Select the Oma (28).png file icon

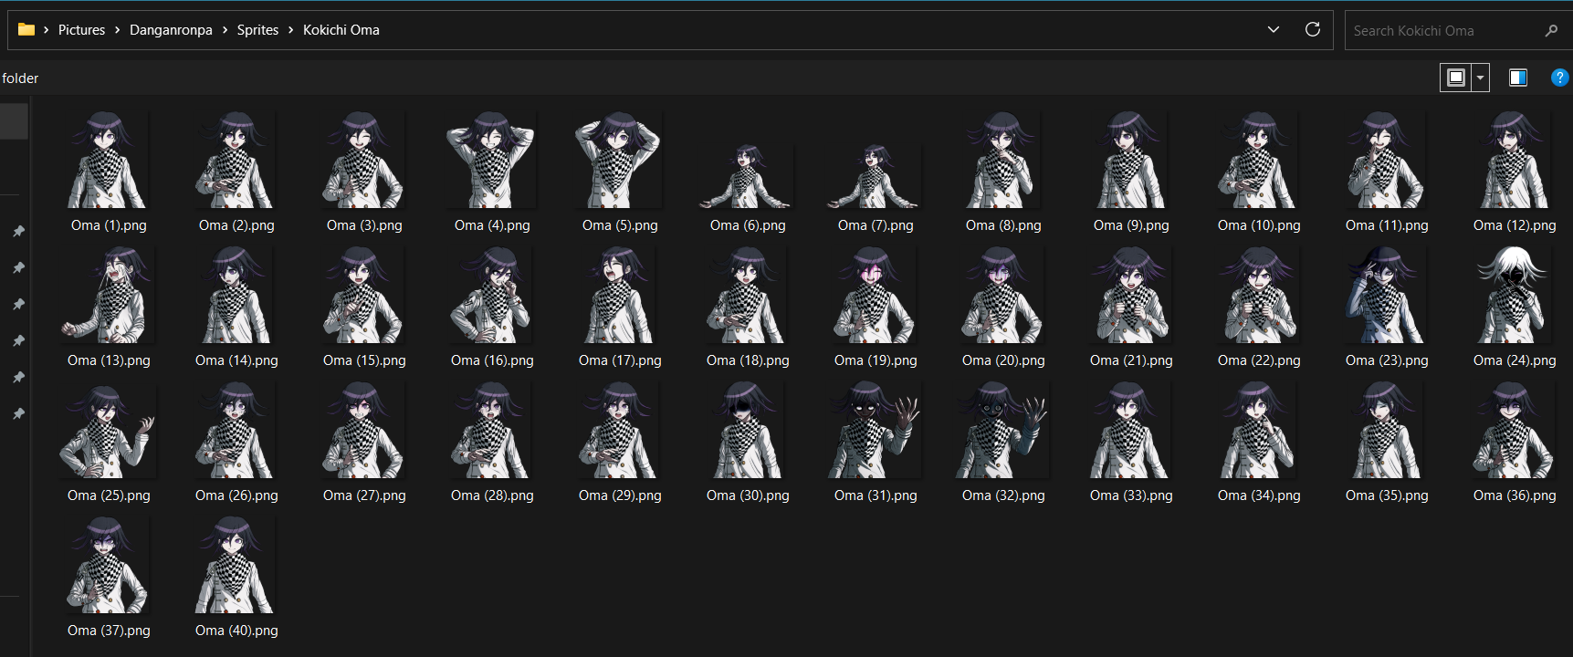click(491, 430)
